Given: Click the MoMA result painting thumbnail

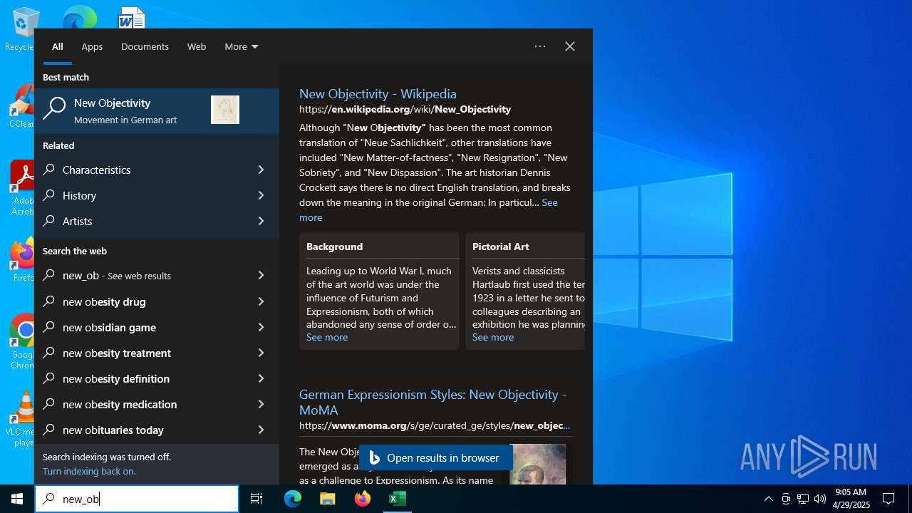Looking at the screenshot, I should [x=538, y=465].
